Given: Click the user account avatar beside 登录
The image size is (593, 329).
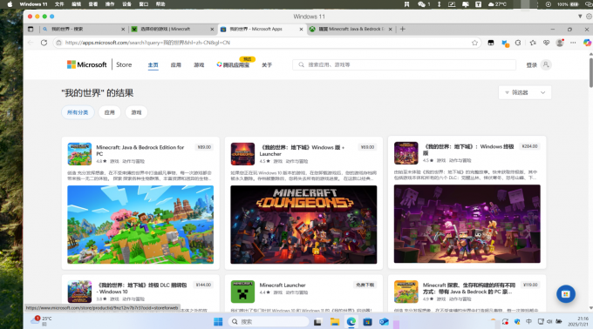Looking at the screenshot, I should point(546,64).
